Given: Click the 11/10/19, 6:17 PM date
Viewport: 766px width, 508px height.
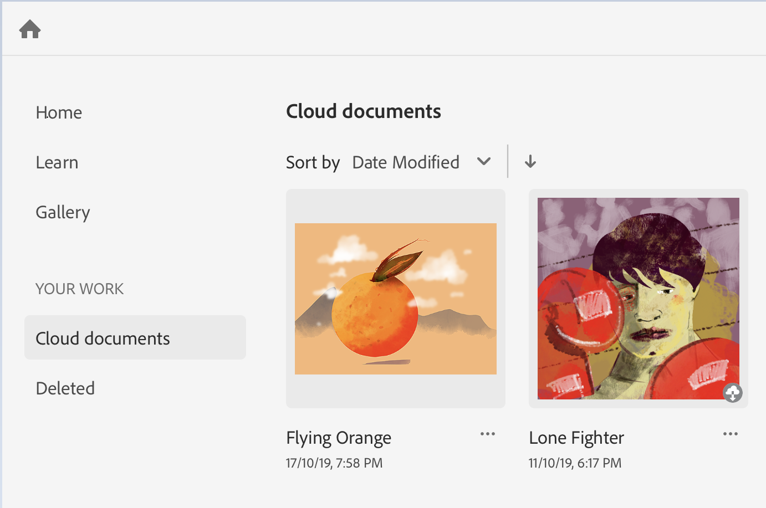Looking at the screenshot, I should pyautogui.click(x=575, y=463).
